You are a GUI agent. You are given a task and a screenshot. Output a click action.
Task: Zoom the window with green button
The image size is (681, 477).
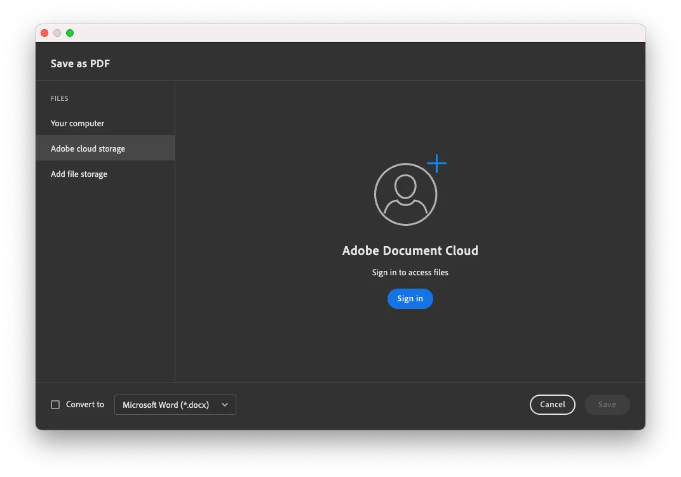[x=69, y=33]
